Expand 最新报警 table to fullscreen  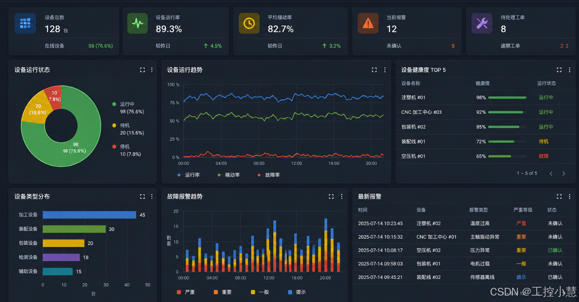pyautogui.click(x=559, y=196)
